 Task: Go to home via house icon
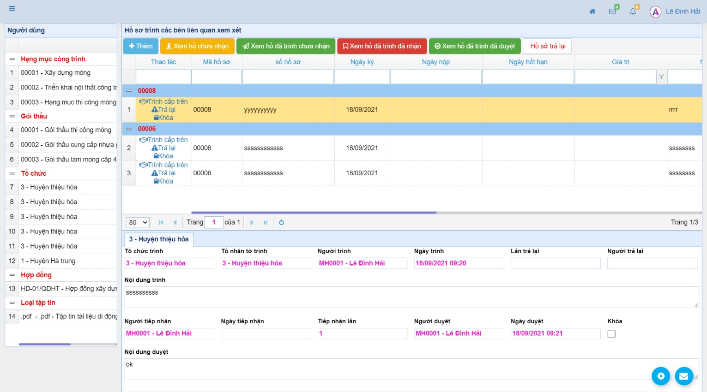(x=592, y=12)
